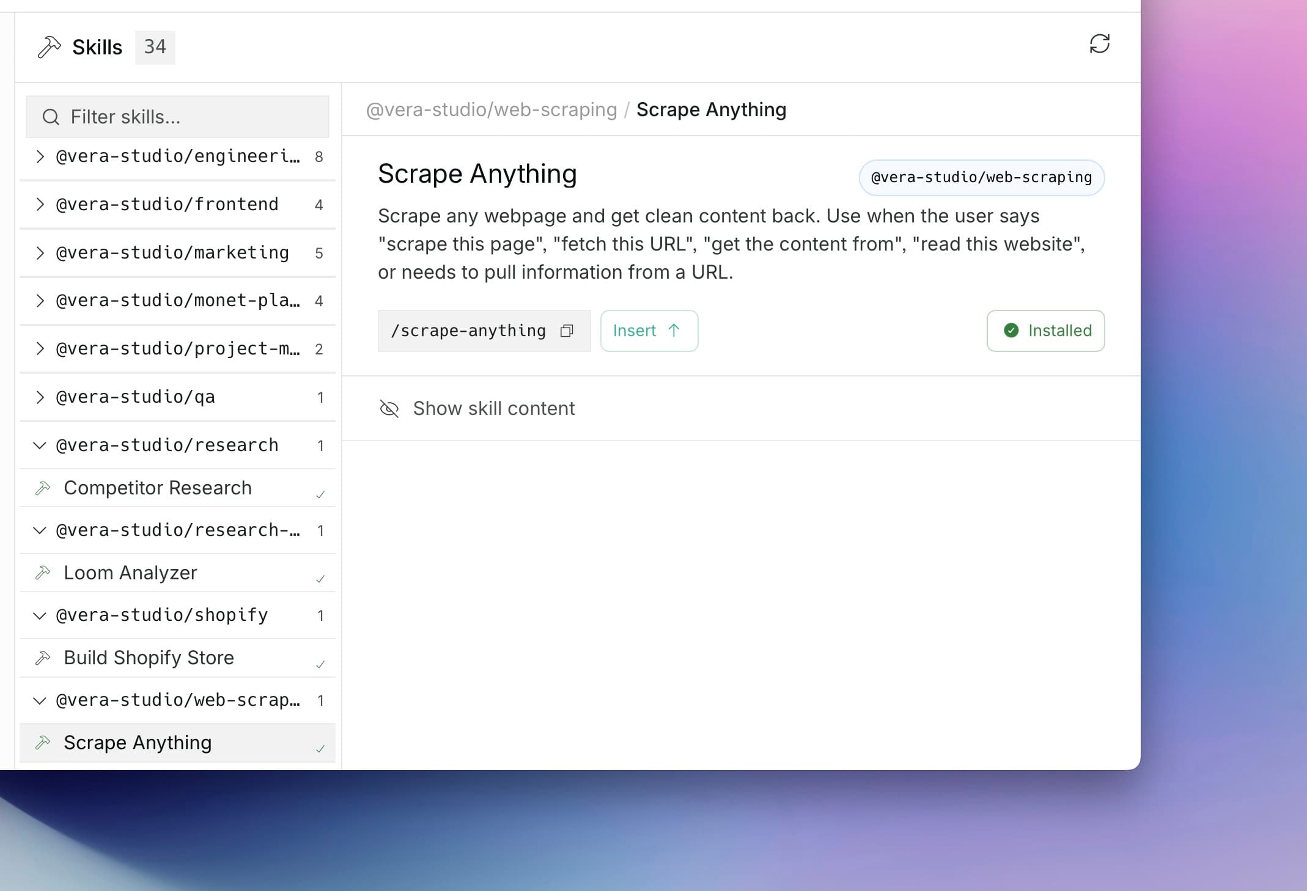Image resolution: width=1307 pixels, height=891 pixels.
Task: Click the refresh skills icon
Action: pos(1099,44)
